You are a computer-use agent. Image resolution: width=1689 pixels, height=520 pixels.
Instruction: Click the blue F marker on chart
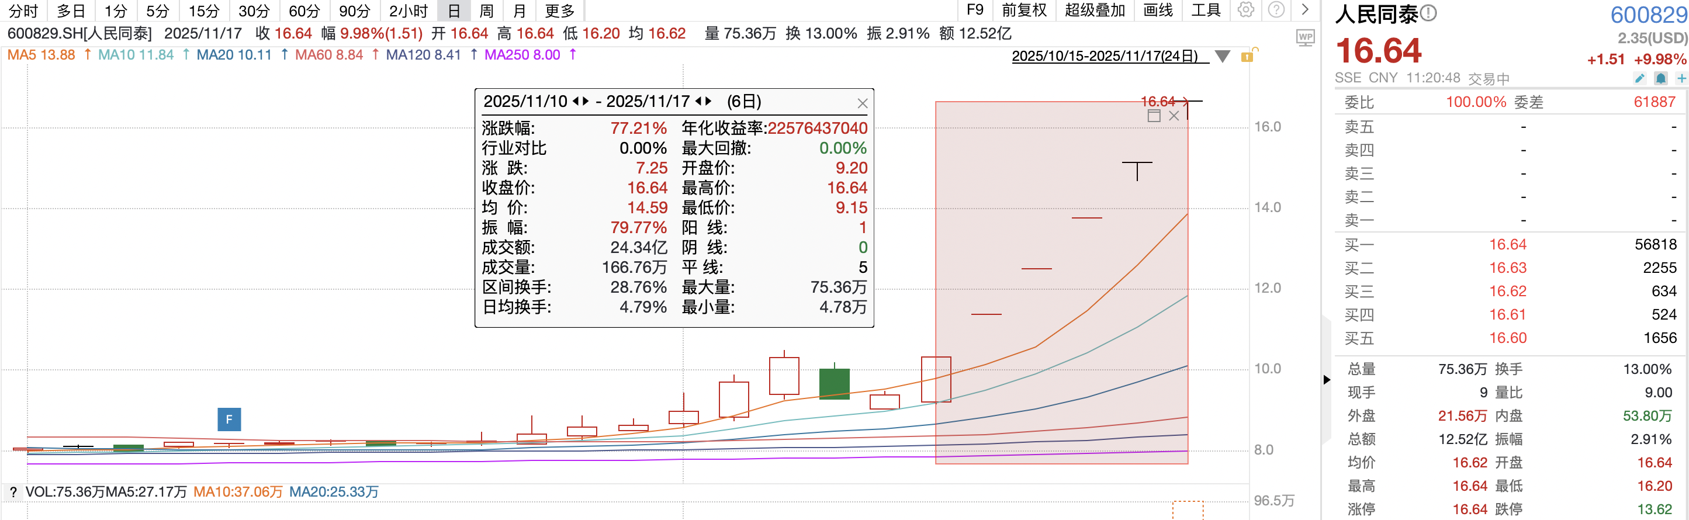(229, 420)
